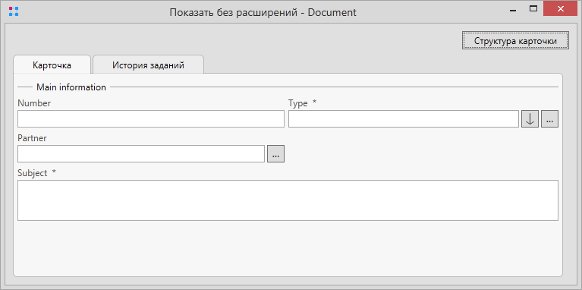Click the Number field label
The width and height of the screenshot is (582, 290).
tap(34, 103)
